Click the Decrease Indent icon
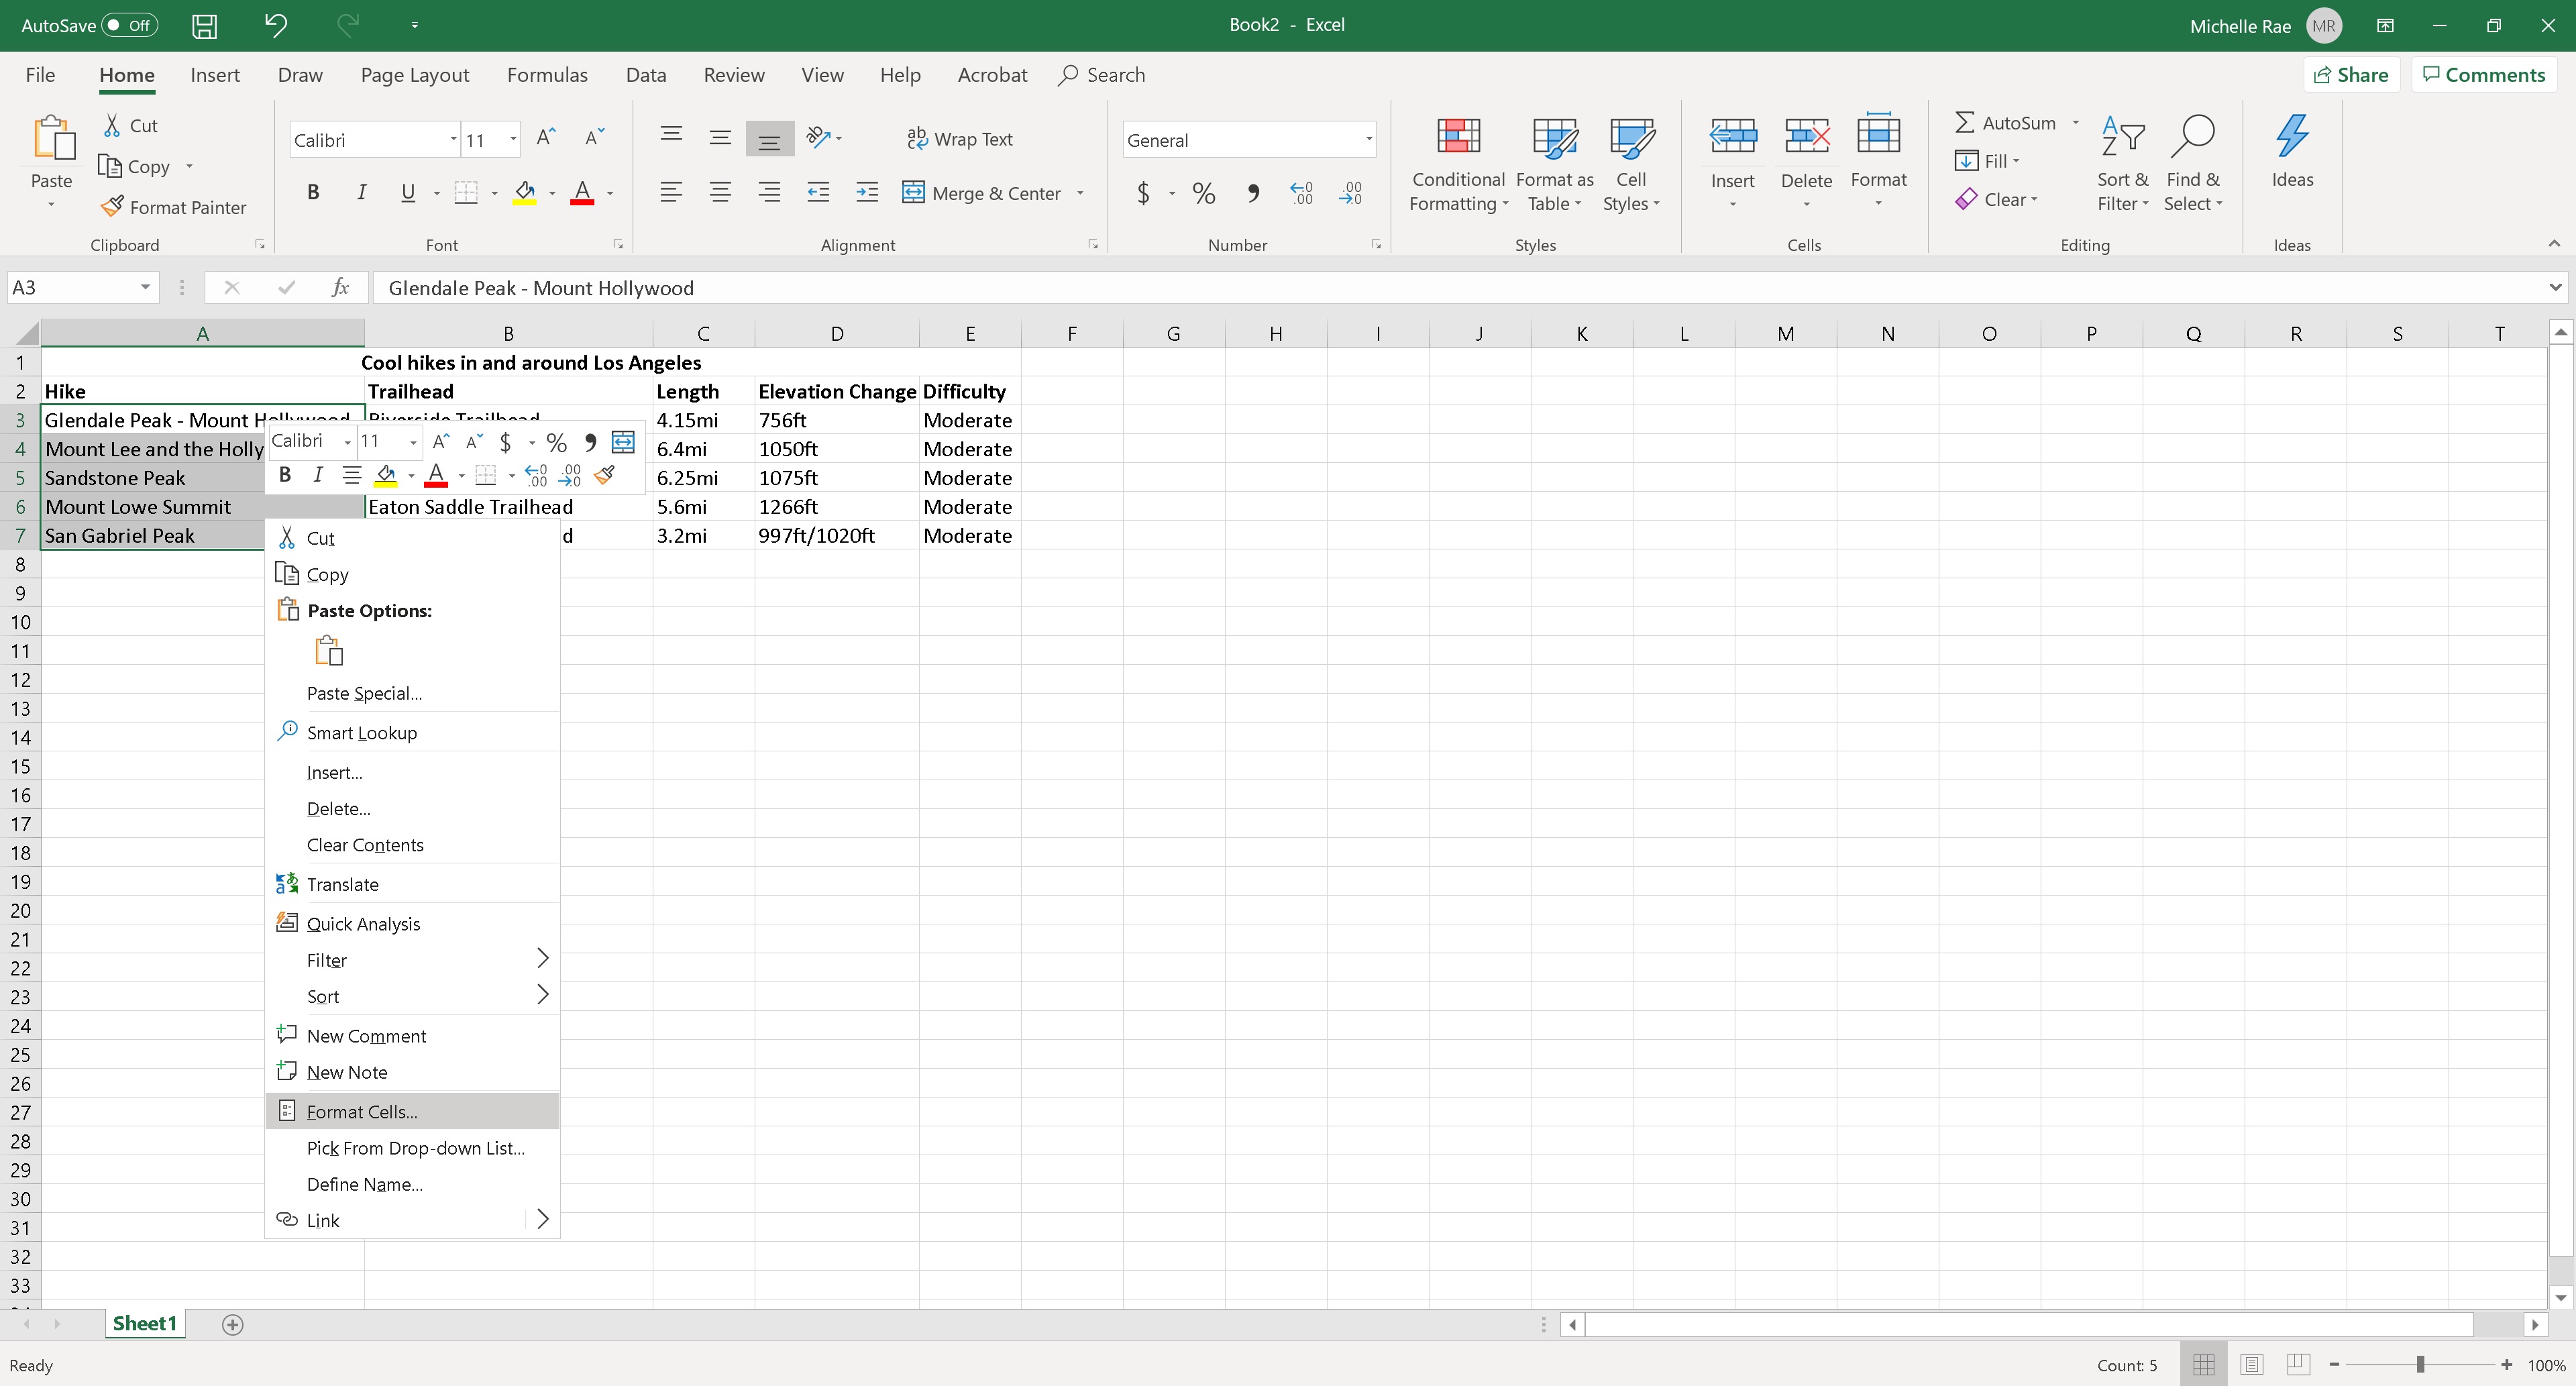2576x1386 pixels. pos(818,192)
